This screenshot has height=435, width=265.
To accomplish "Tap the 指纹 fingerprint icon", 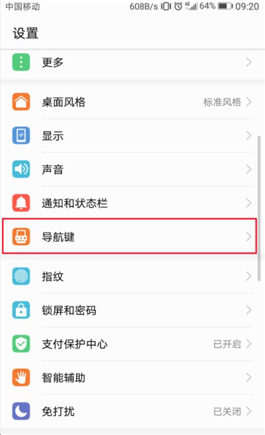I will [21, 277].
